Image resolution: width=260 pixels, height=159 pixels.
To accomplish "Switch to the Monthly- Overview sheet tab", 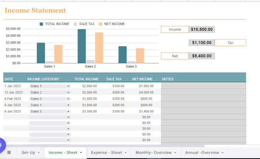I will click(x=153, y=153).
